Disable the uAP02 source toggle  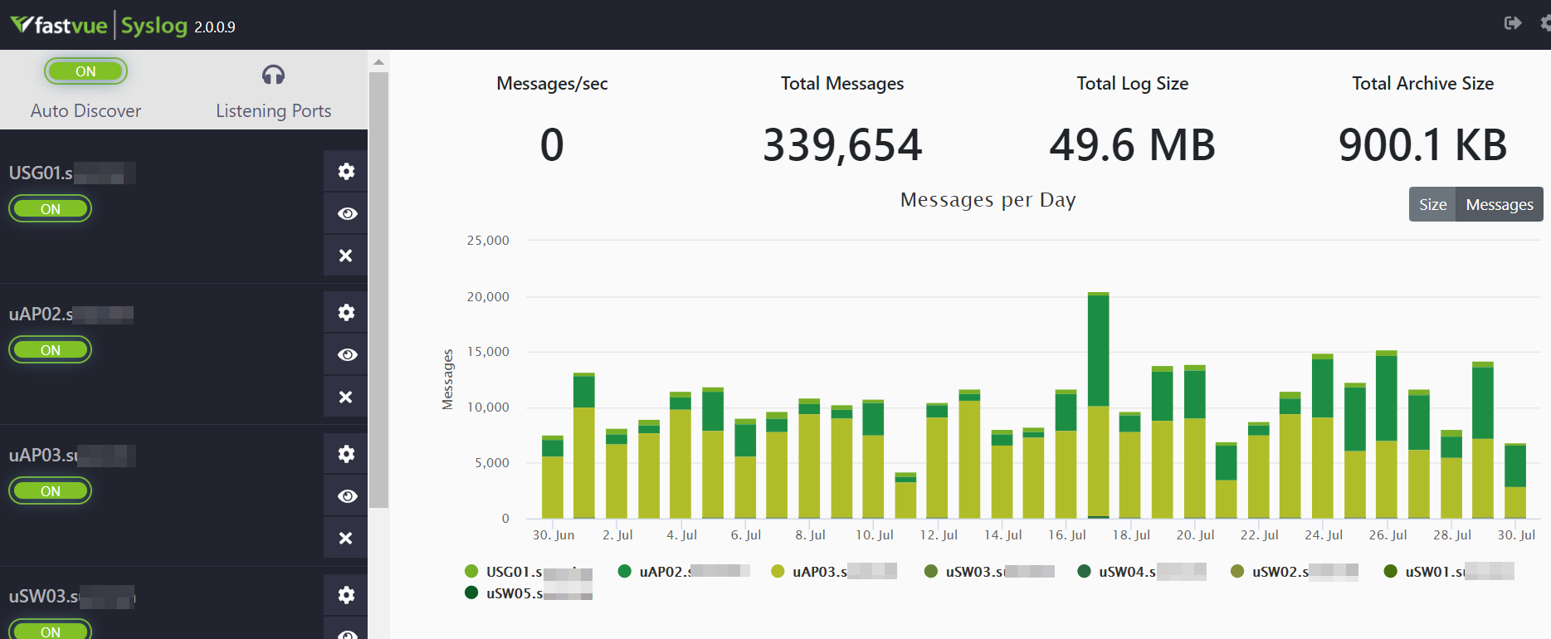click(50, 350)
